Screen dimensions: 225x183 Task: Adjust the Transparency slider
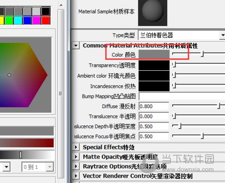point(174,65)
